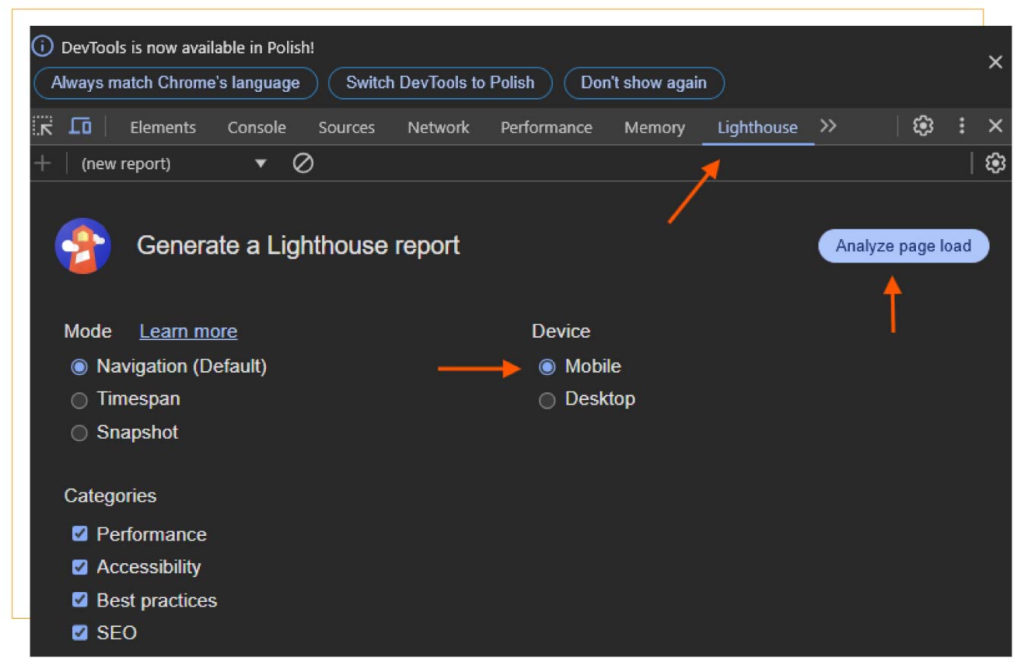The height and width of the screenshot is (671, 1029).
Task: Open the Sources tab
Action: (346, 128)
